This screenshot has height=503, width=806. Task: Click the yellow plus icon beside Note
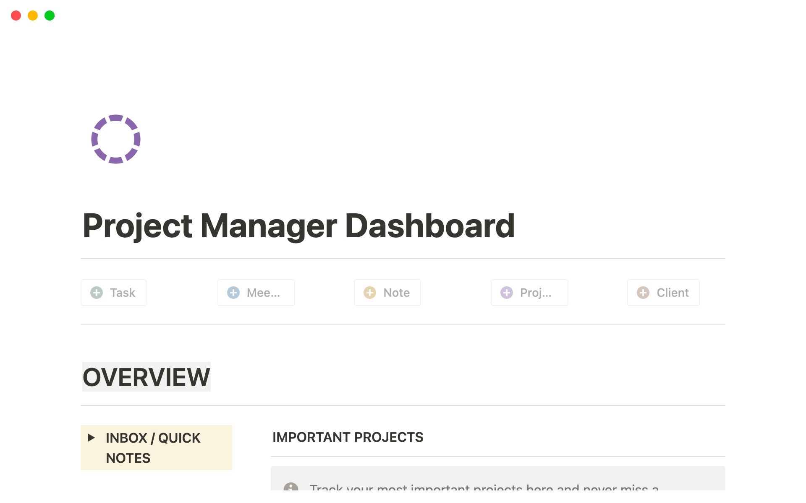[x=370, y=293]
